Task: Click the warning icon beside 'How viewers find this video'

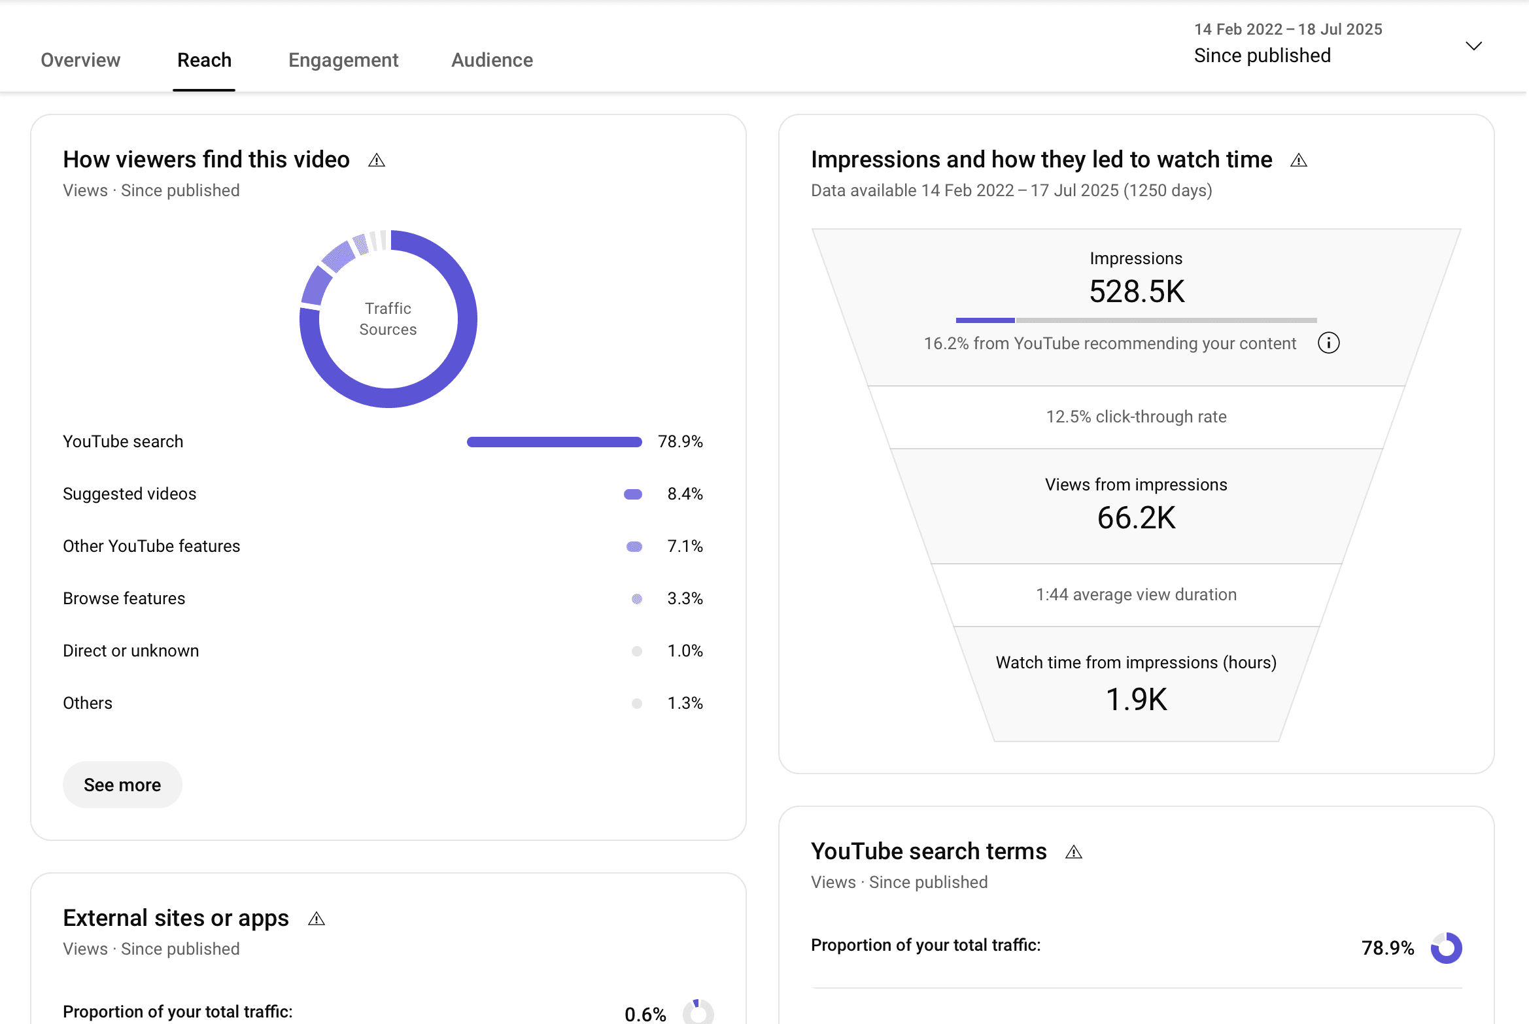Action: [x=377, y=160]
